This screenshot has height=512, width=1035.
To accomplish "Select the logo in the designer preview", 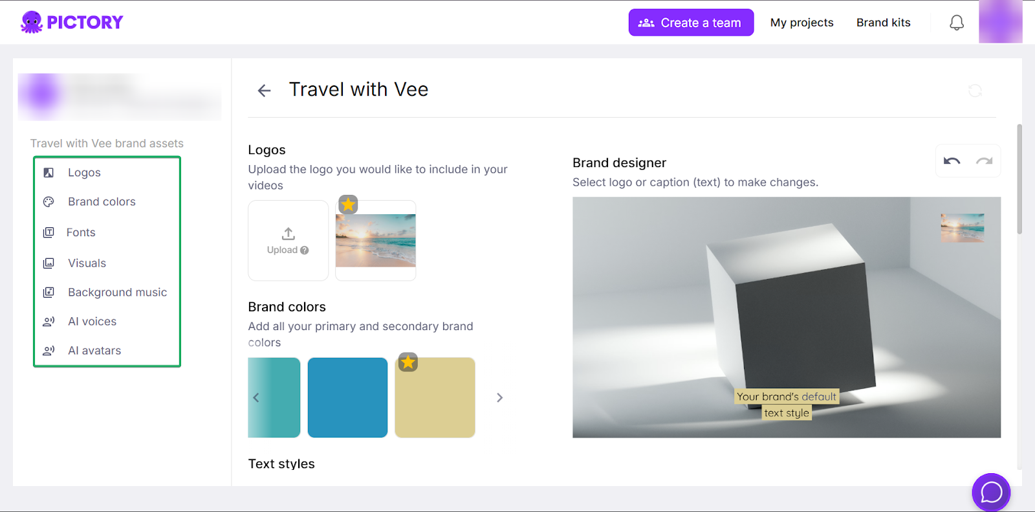I will (x=963, y=228).
